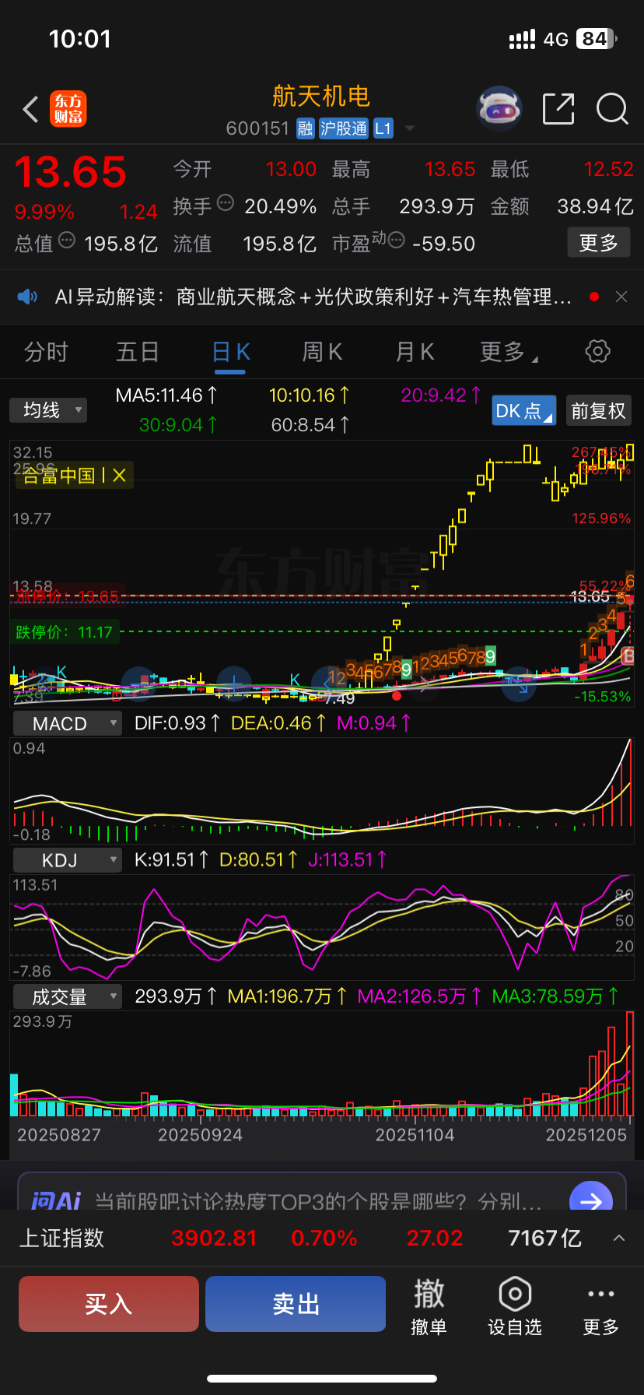Expand the 更多 chart period menu
This screenshot has width=644, height=1395.
[x=509, y=352]
